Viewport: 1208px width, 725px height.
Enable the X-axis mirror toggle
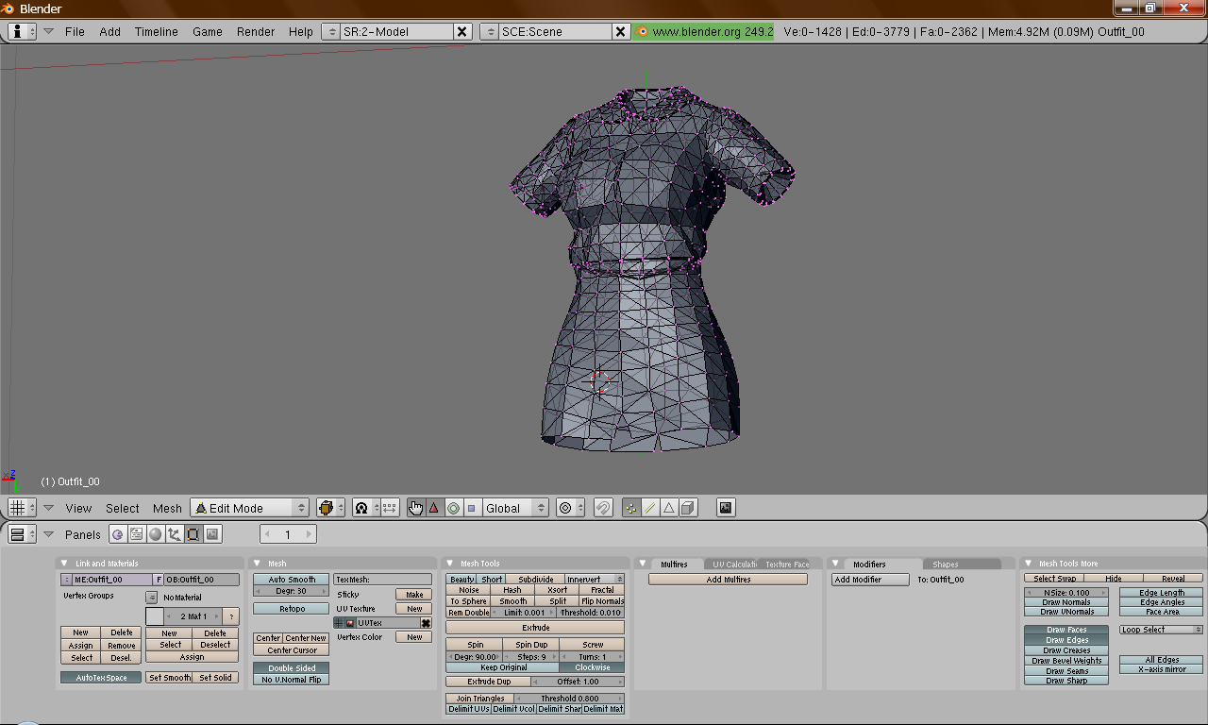pos(1162,669)
